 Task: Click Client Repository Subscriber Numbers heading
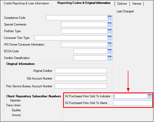click(x=34, y=96)
